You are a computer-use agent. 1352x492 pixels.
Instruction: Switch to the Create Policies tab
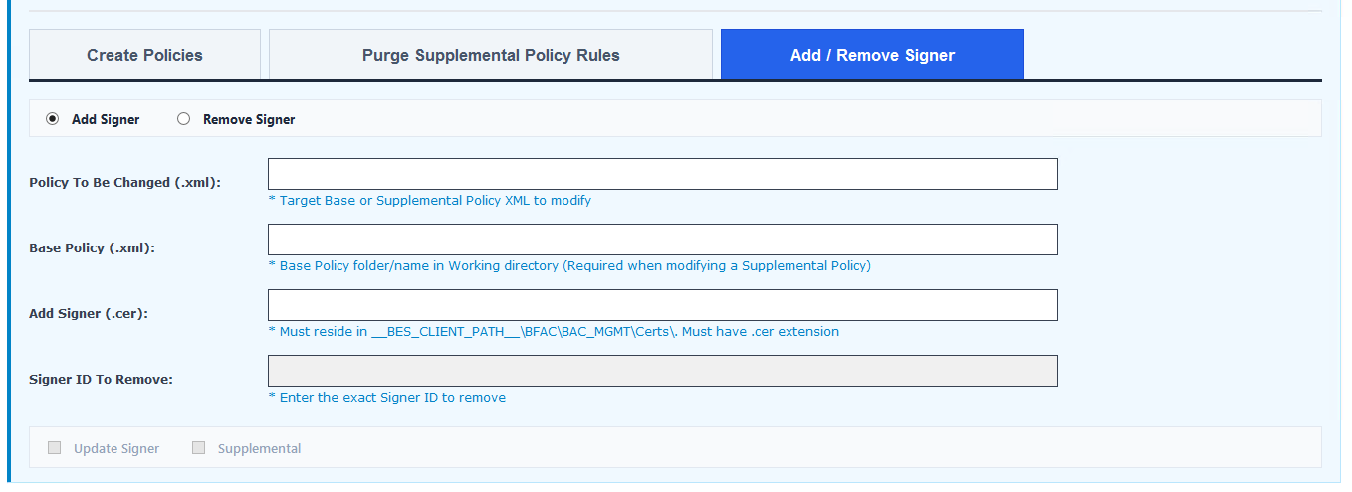144,55
